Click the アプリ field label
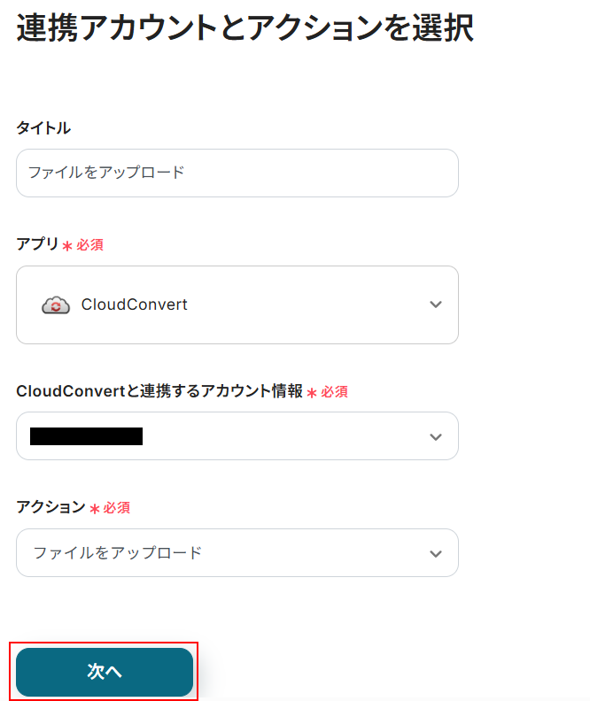Screen dimensions: 590x701 [x=37, y=244]
